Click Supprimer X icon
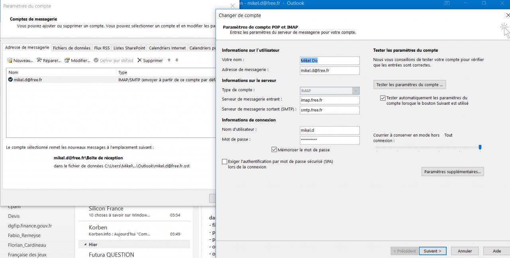The height and width of the screenshot is (258, 510). (x=139, y=61)
